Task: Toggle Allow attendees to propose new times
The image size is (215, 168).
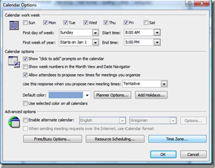Action: [x=25, y=75]
